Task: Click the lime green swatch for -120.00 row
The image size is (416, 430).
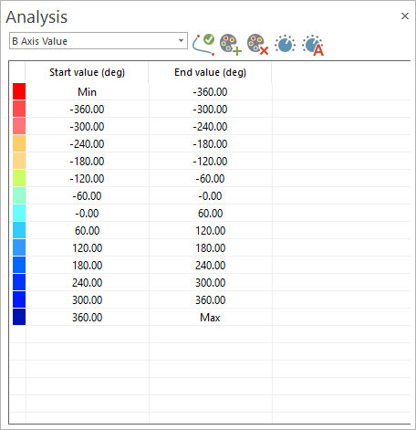Action: coord(19,178)
